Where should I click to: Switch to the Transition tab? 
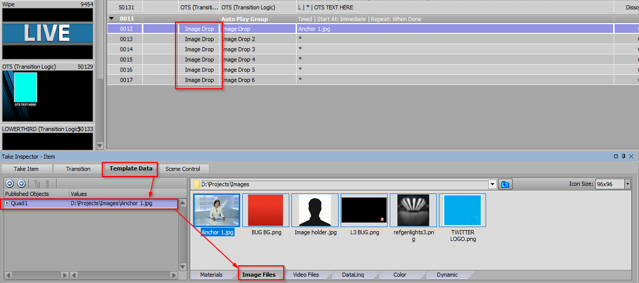[x=78, y=168]
